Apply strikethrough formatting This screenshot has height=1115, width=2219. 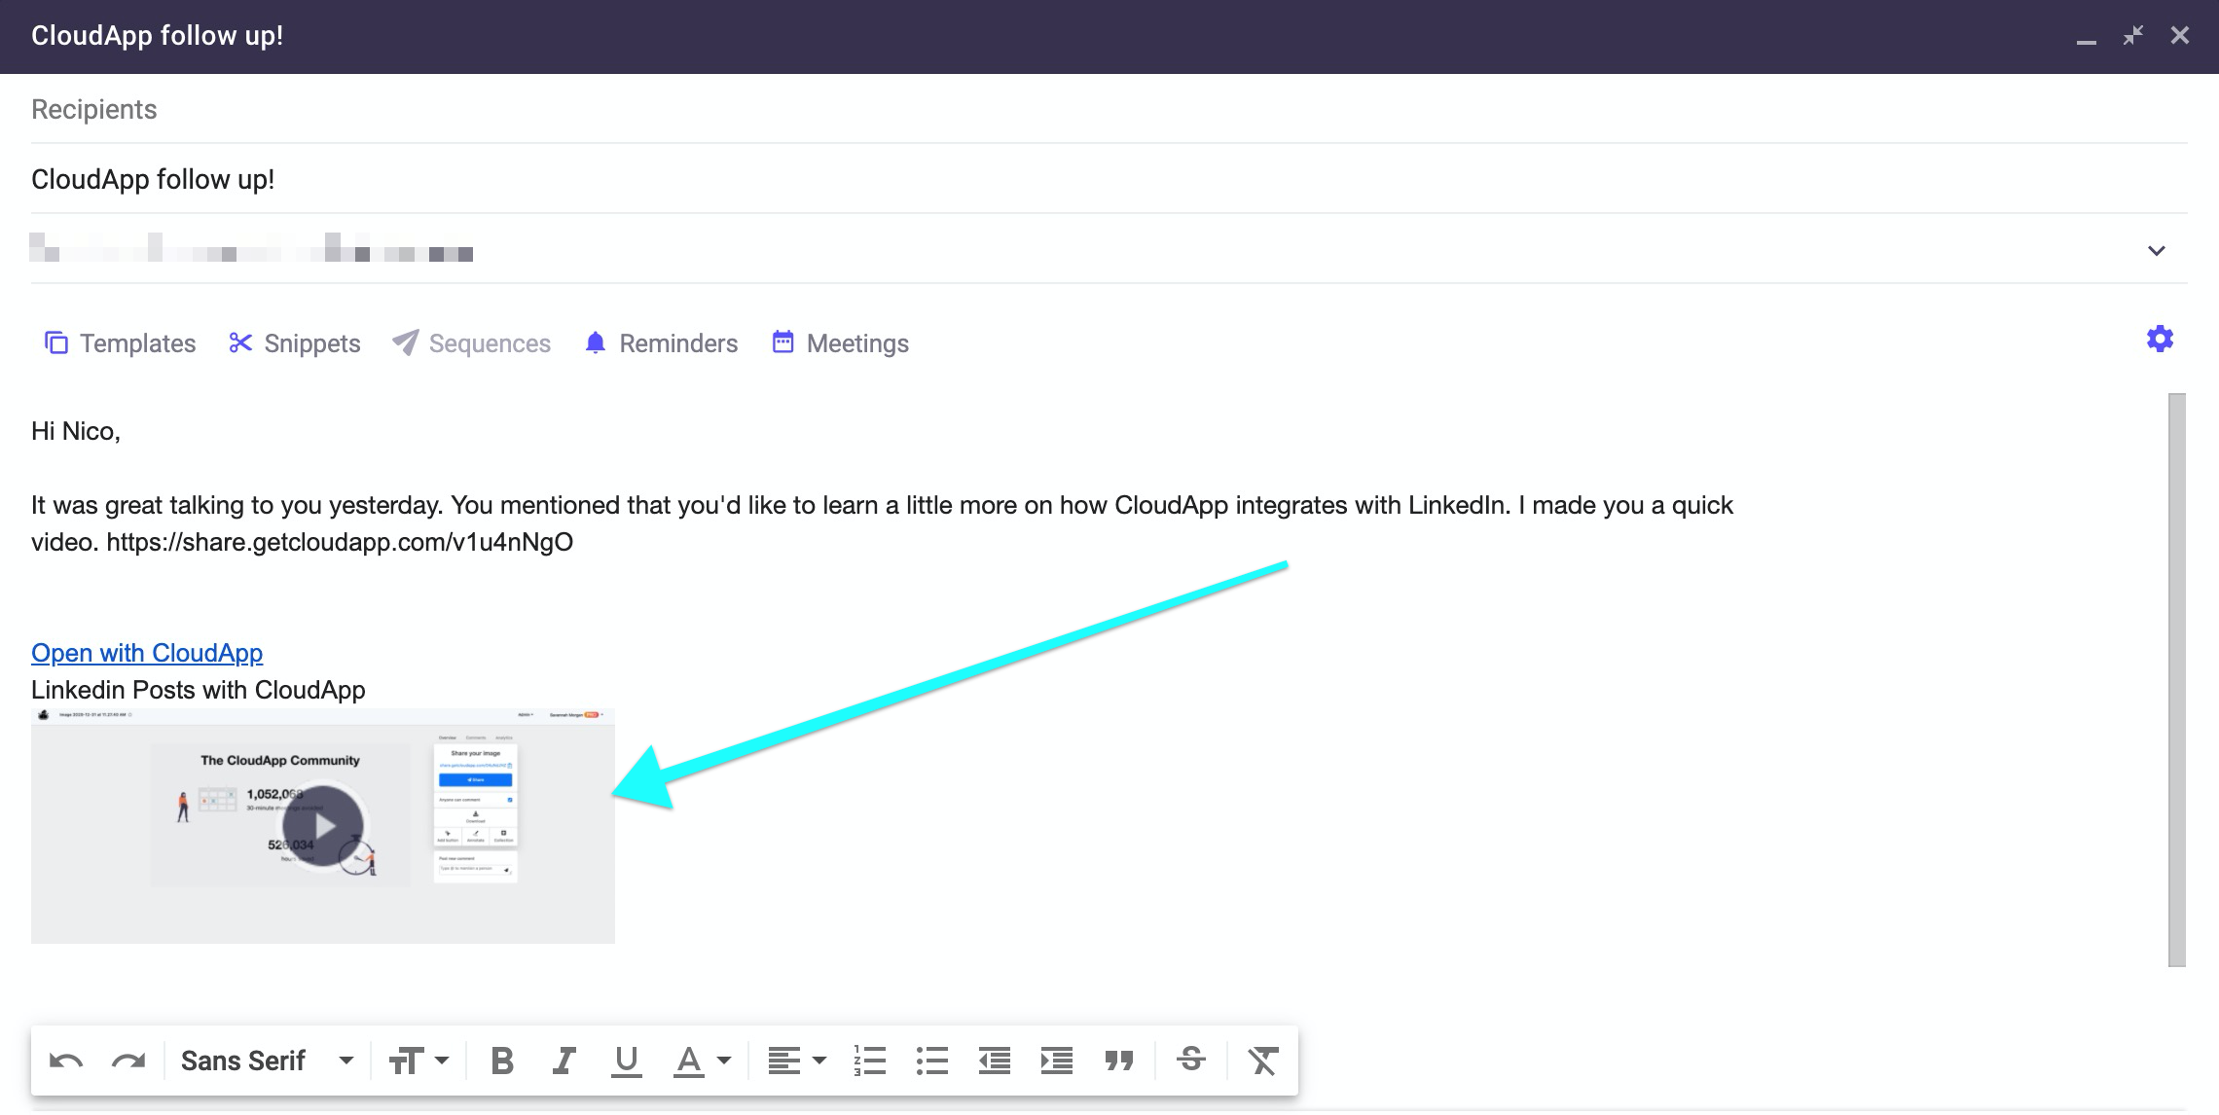click(x=1190, y=1061)
